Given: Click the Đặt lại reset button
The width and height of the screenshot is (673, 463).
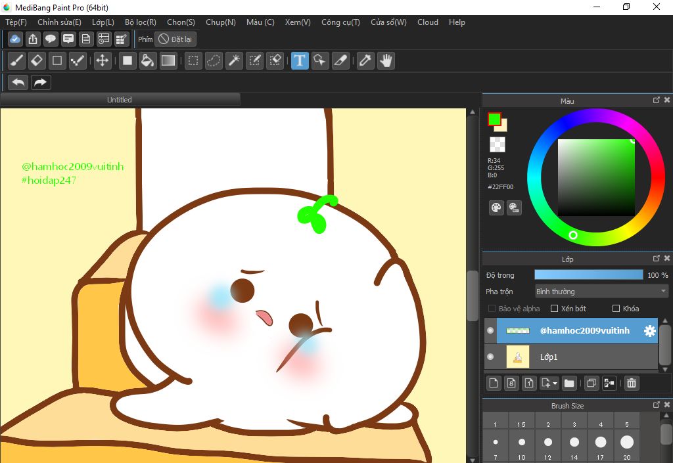Looking at the screenshot, I should click(x=175, y=39).
